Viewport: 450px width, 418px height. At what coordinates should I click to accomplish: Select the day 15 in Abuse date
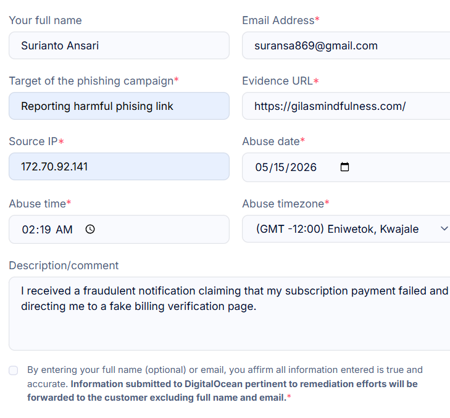pyautogui.click(x=279, y=167)
